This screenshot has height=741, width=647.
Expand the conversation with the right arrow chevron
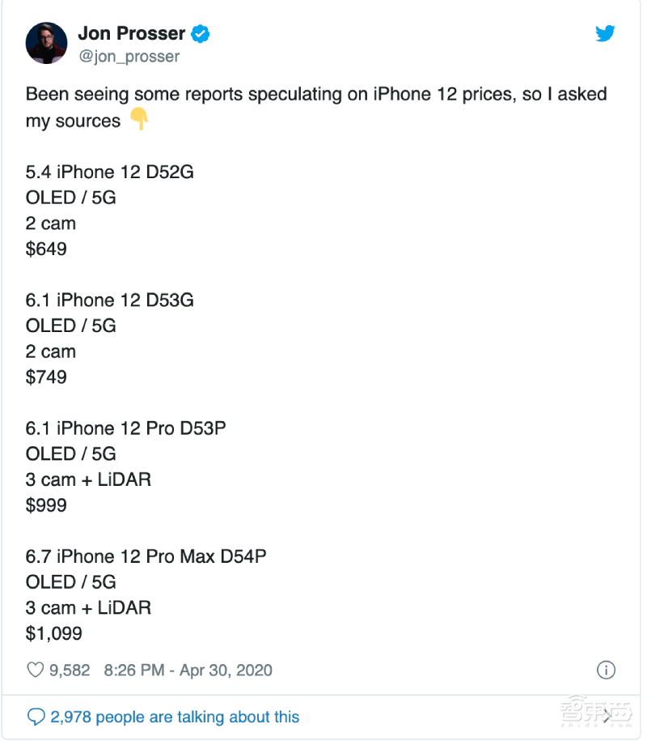[x=607, y=716]
